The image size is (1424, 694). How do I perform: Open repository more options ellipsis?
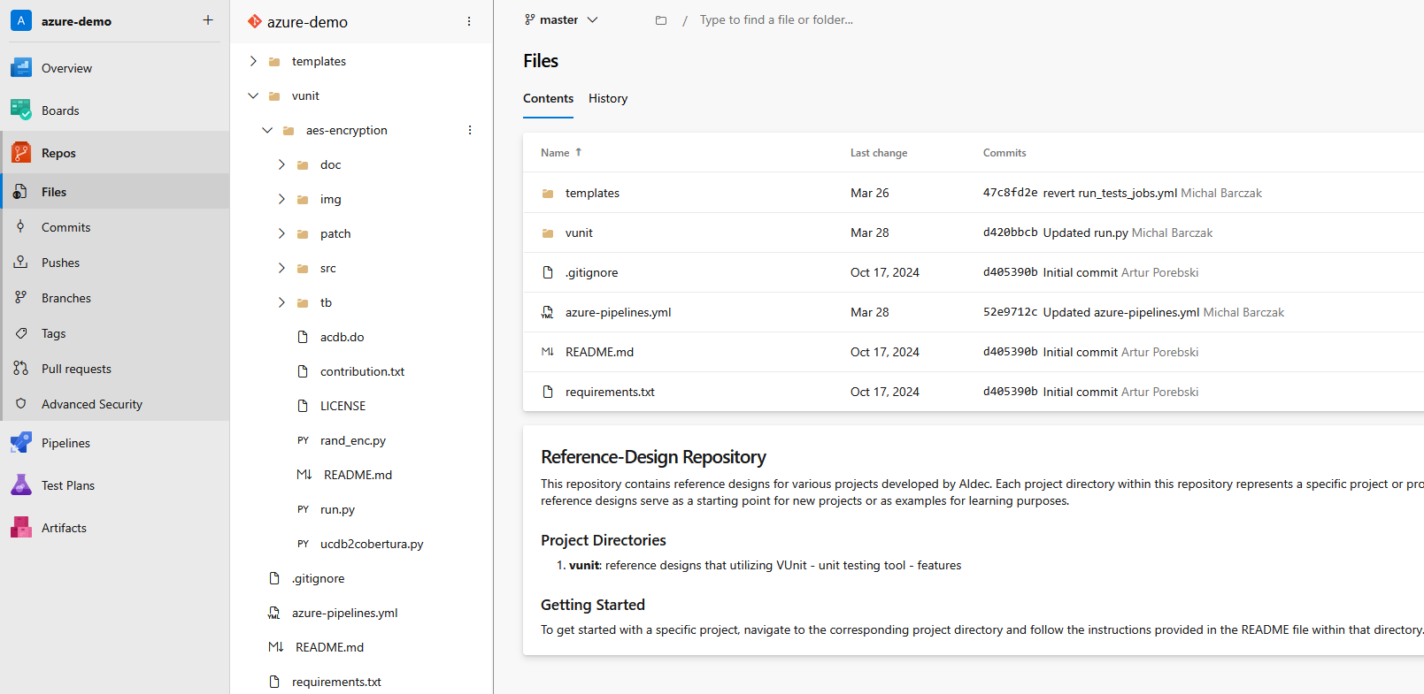pyautogui.click(x=469, y=21)
